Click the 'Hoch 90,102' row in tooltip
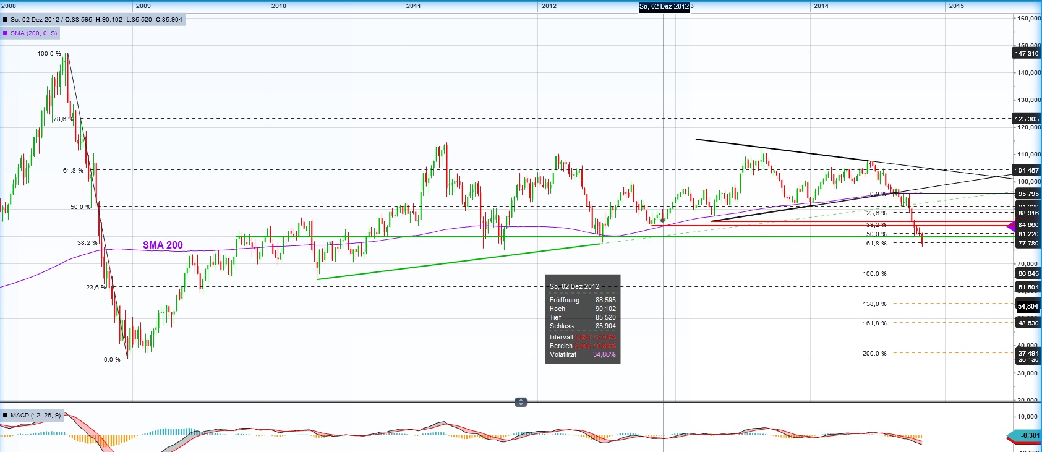 coord(583,309)
